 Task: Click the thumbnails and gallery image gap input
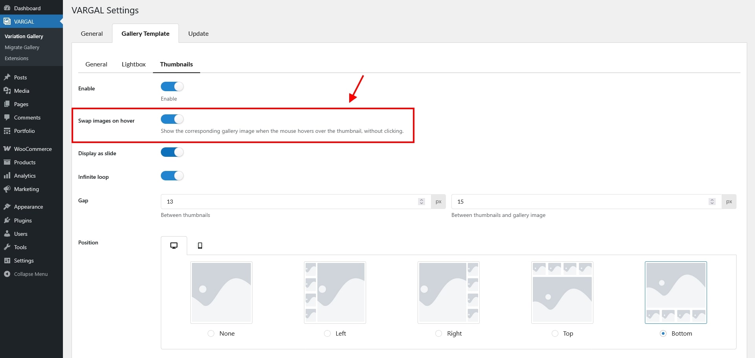click(586, 202)
